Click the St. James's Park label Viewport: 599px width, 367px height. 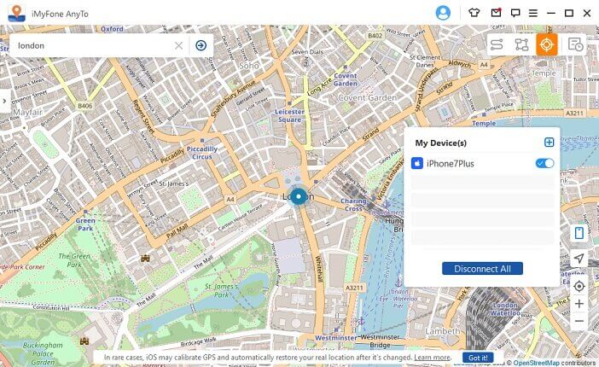coord(221,290)
